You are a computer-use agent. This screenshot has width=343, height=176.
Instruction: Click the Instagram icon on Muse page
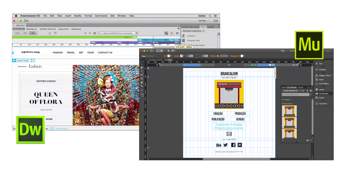(240, 145)
